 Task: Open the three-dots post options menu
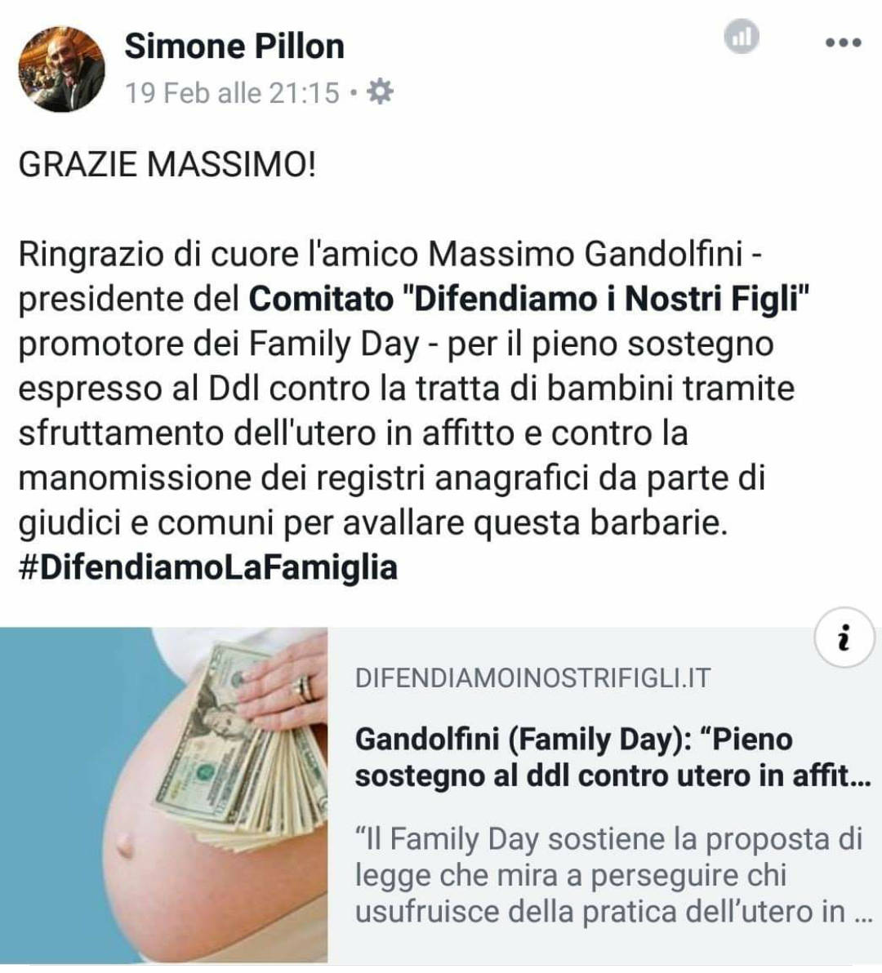(843, 42)
